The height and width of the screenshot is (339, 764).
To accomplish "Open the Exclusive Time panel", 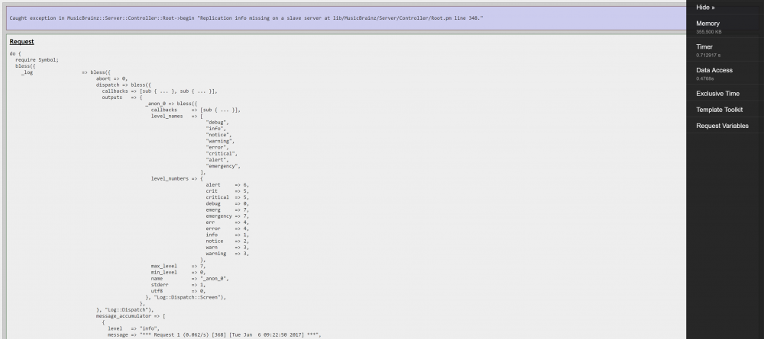I will (x=717, y=93).
